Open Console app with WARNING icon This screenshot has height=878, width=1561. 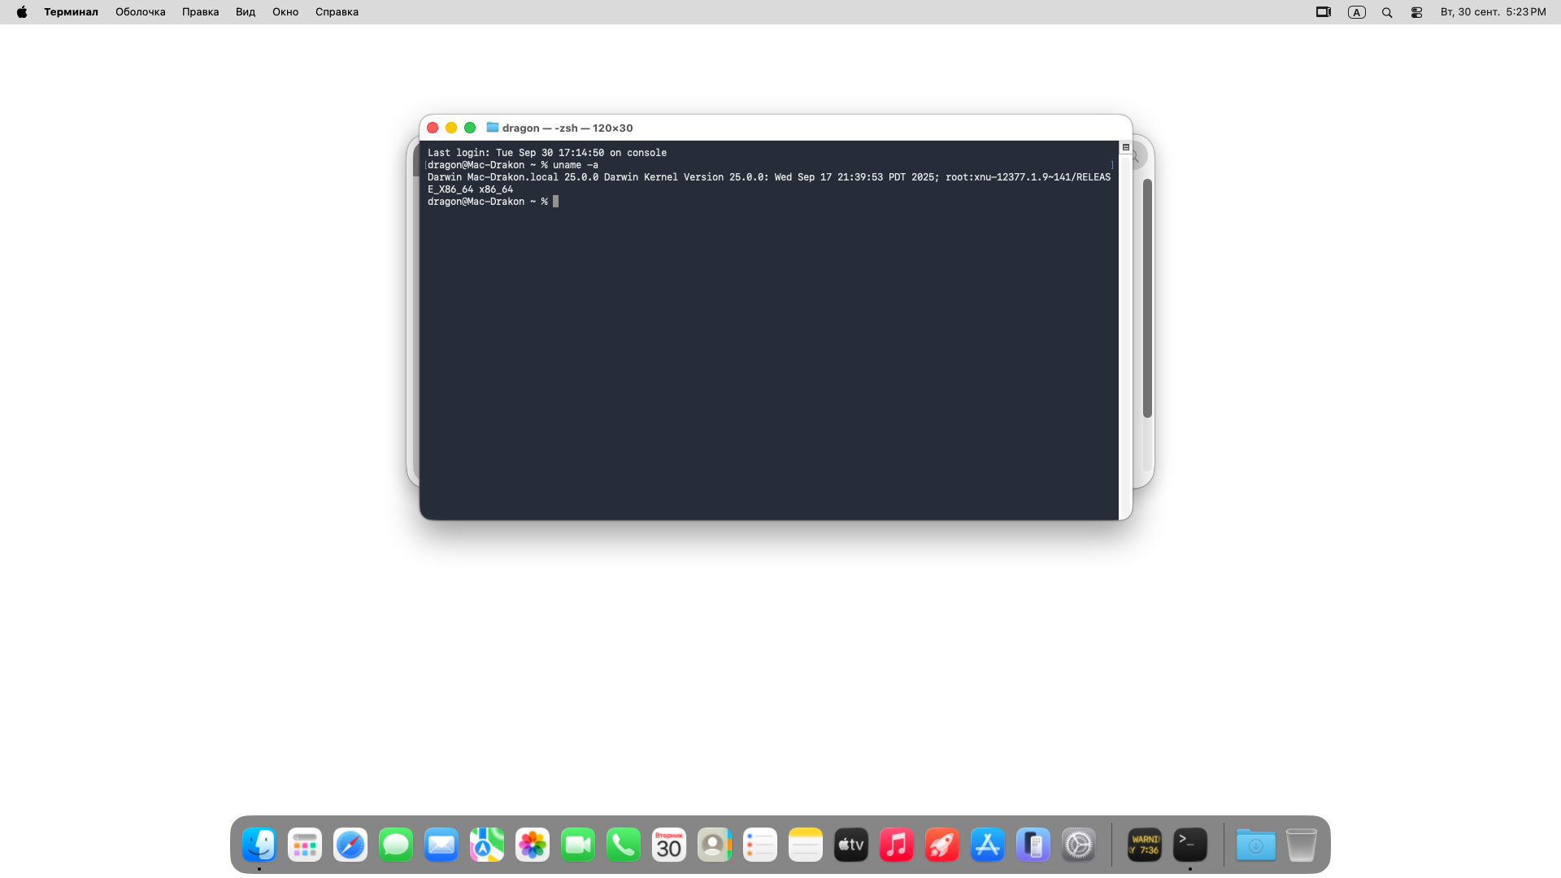(1144, 845)
